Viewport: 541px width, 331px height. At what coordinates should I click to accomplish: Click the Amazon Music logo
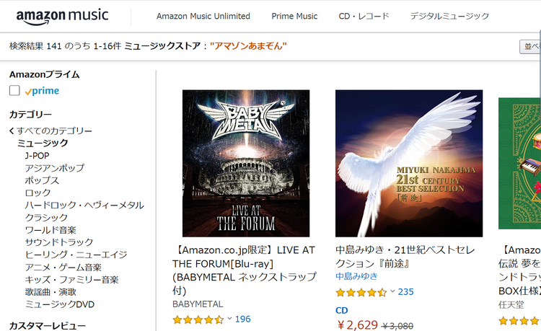63,17
